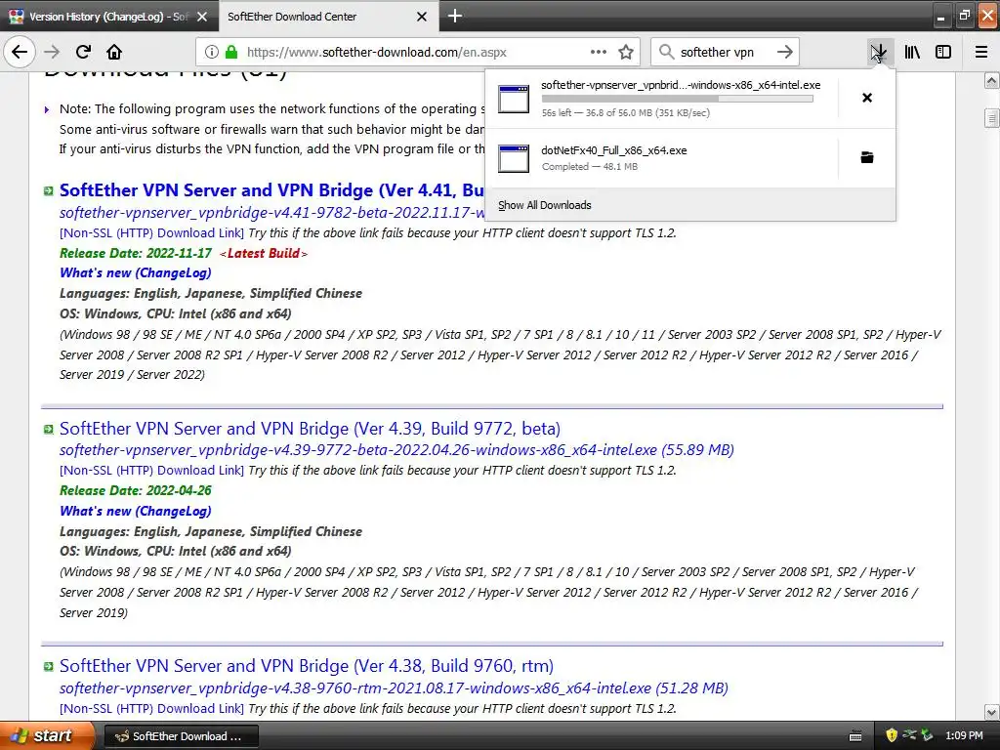Open page actions three-dot menu
The width and height of the screenshot is (1000, 750).
coord(599,52)
